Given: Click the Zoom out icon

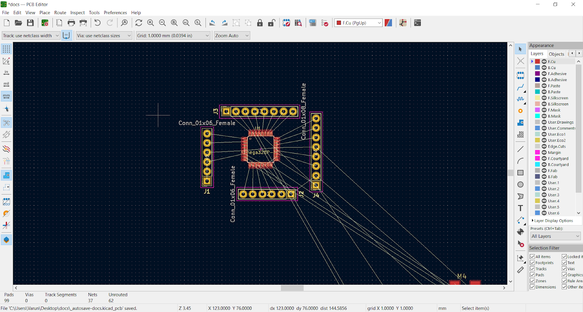Looking at the screenshot, I should click(x=163, y=23).
